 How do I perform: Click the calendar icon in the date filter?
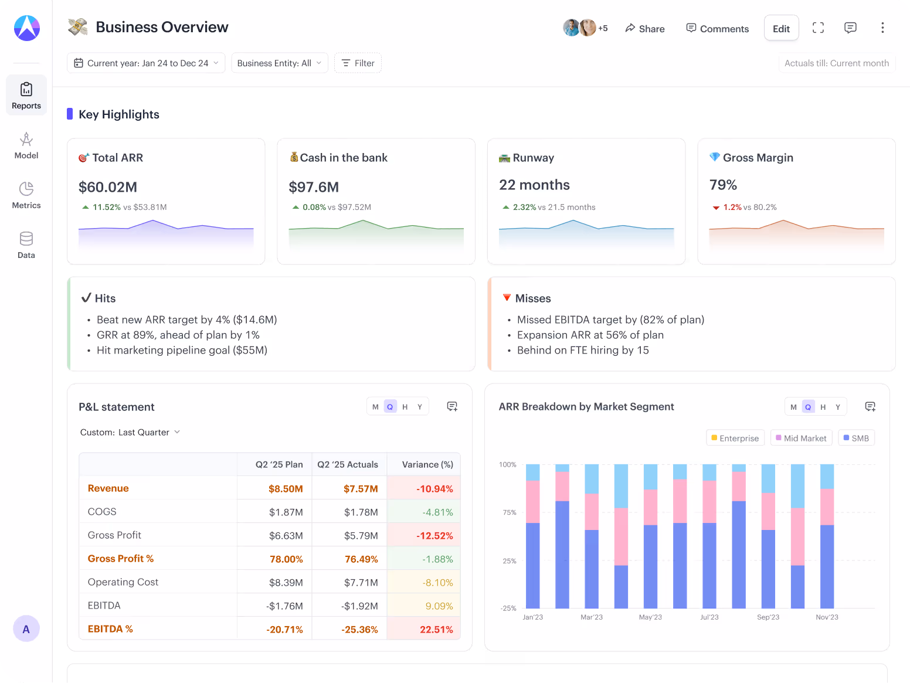(x=79, y=63)
